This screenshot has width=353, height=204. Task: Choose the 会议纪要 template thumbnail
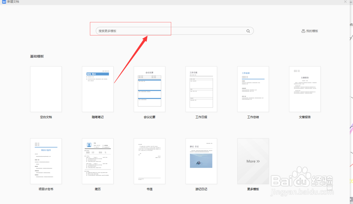pos(149,89)
